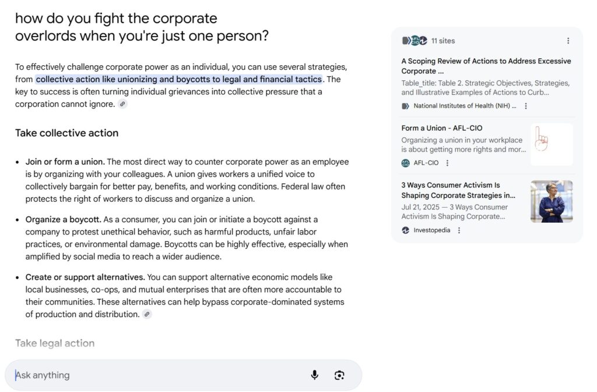
Task: Open three-dot menu at sources panel top
Action: pos(568,41)
